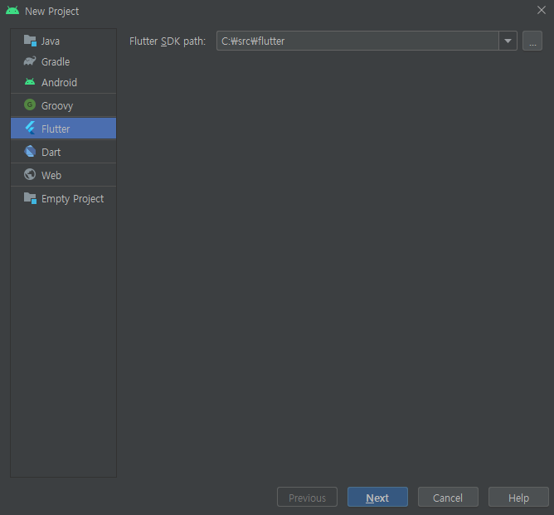Click the Dart logo icon
The height and width of the screenshot is (515, 554).
30,151
